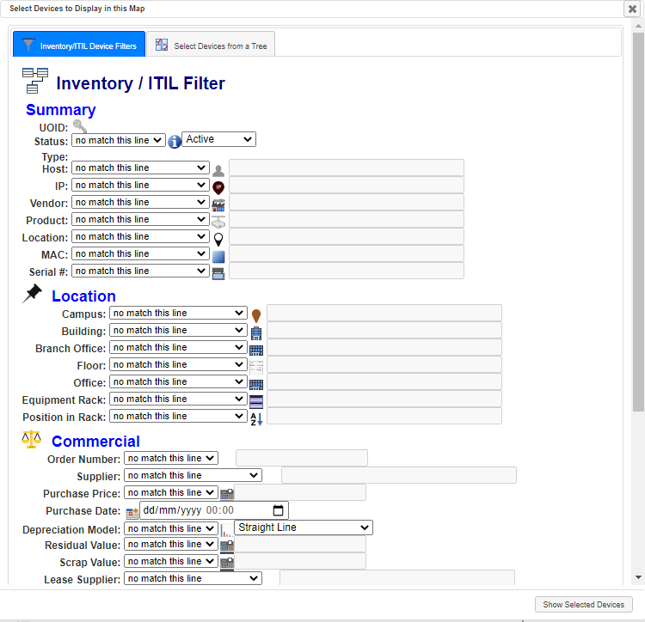This screenshot has width=645, height=622.
Task: Open the Building match dropdown
Action: tap(178, 330)
